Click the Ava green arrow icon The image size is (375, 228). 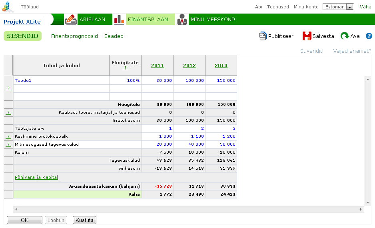click(345, 36)
